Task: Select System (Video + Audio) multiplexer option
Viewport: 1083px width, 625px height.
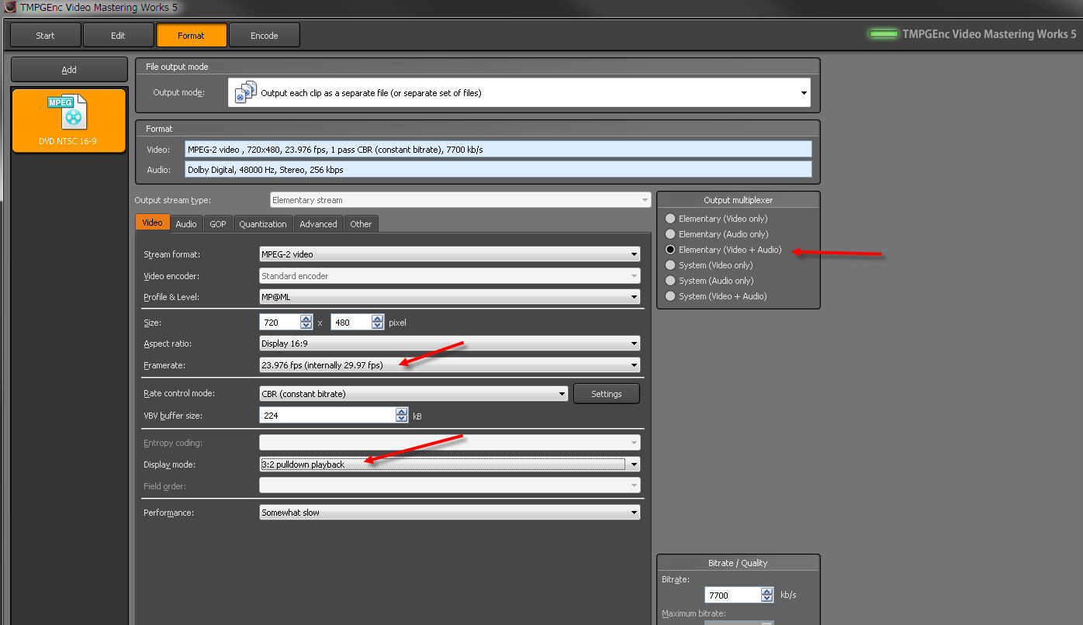Action: point(670,296)
